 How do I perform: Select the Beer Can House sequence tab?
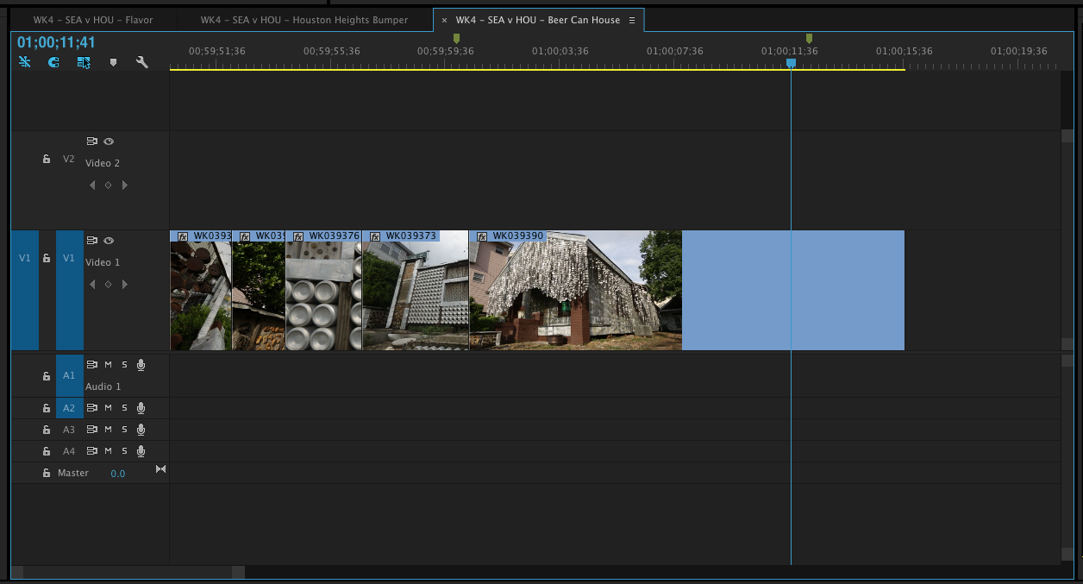(538, 20)
